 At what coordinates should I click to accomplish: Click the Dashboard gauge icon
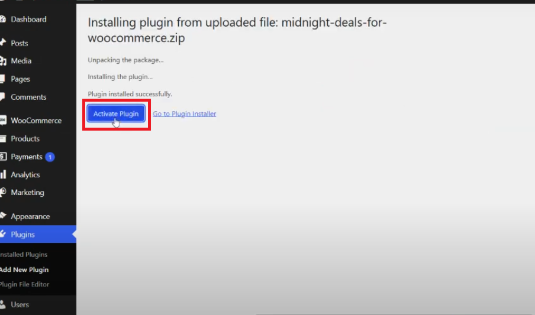coord(3,20)
